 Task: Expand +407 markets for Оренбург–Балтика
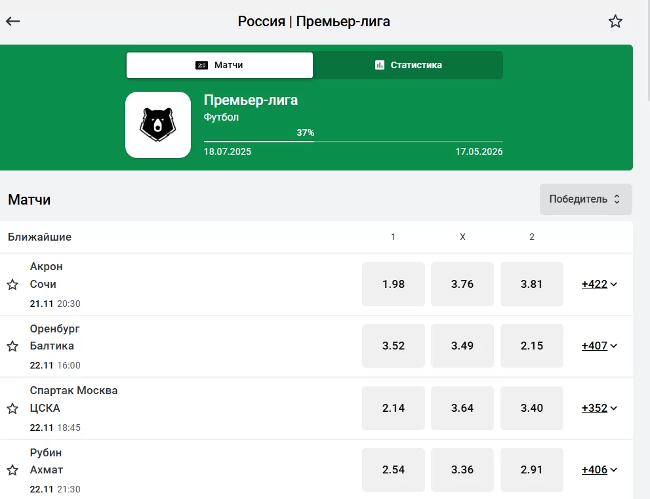(x=599, y=346)
